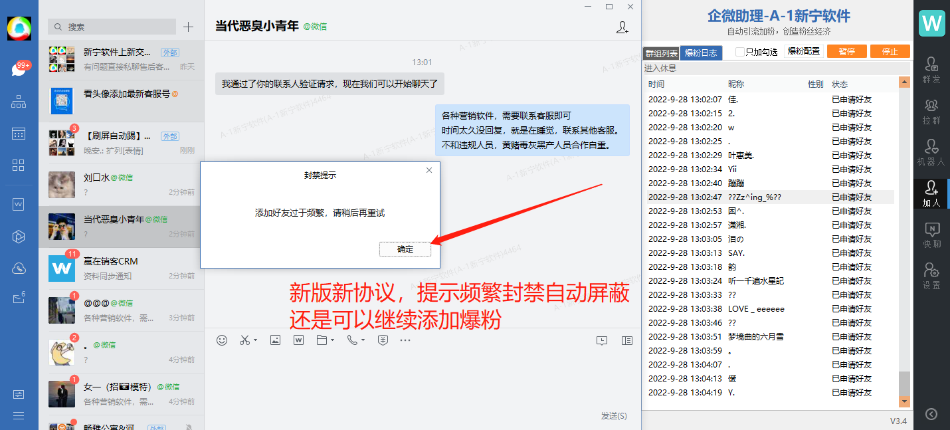Click the 搜索 search field
The height and width of the screenshot is (430, 950).
pos(113,27)
